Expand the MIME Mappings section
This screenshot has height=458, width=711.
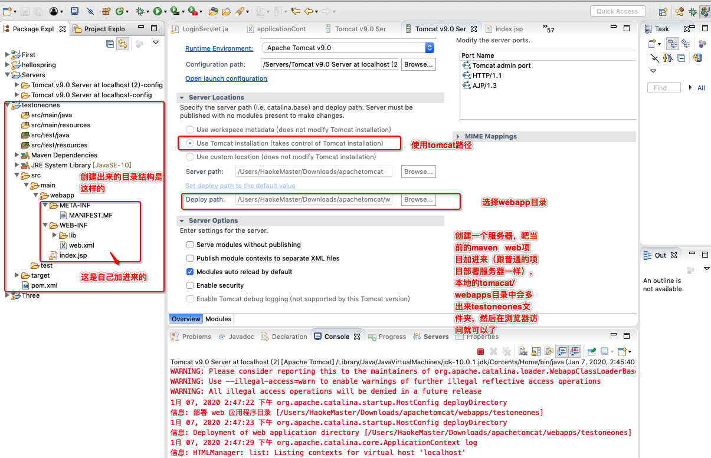coord(457,136)
